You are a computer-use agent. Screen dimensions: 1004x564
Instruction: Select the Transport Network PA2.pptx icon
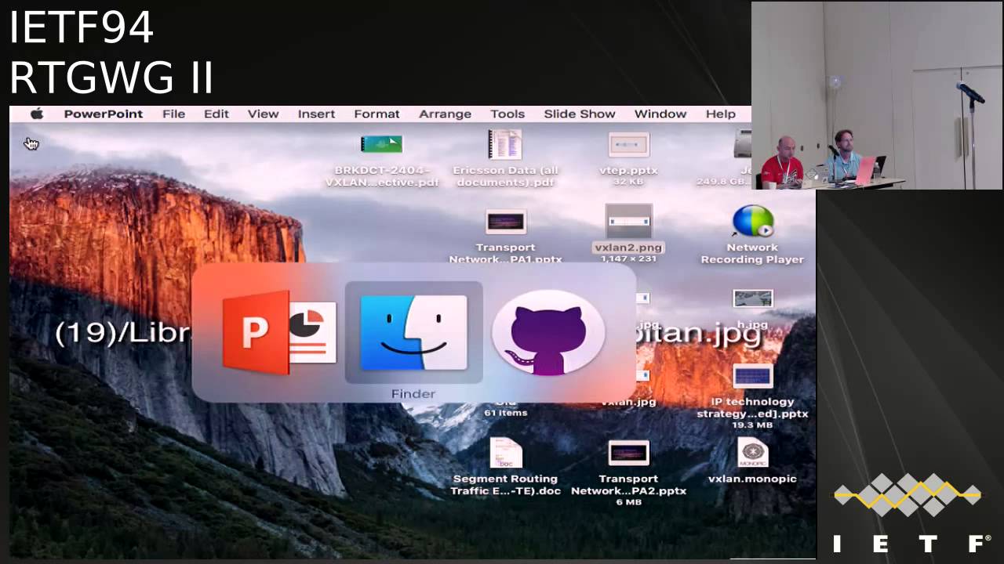(x=628, y=453)
